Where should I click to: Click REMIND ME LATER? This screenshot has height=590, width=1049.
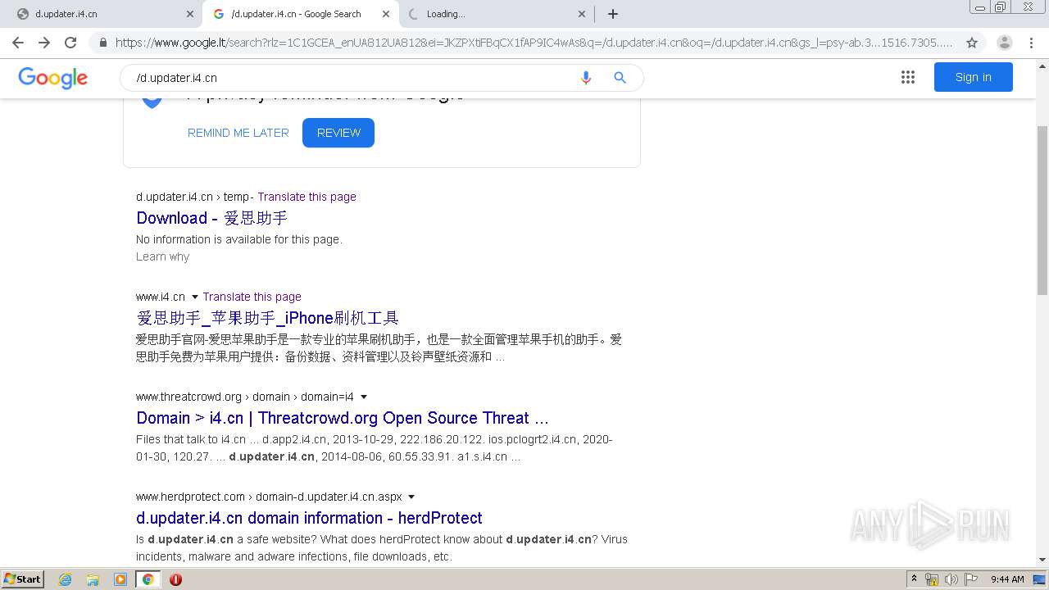(x=238, y=133)
